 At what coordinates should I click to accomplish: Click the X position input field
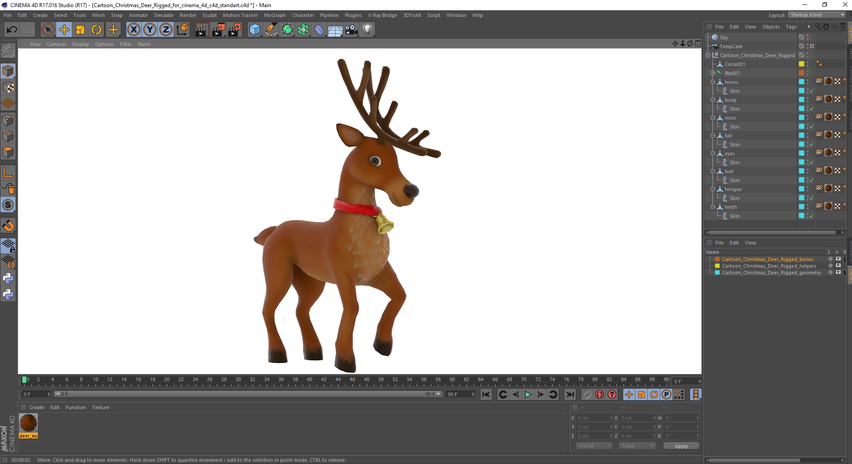(x=594, y=418)
